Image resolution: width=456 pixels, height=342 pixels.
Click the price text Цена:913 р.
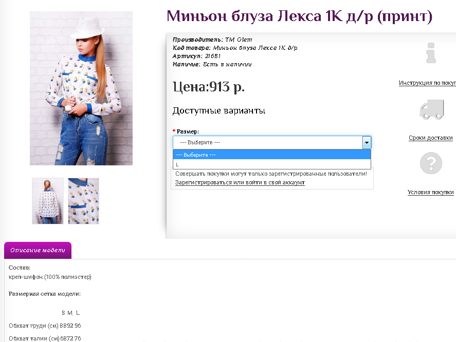pyautogui.click(x=209, y=87)
